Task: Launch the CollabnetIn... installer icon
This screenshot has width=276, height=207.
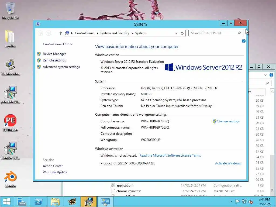Action: tap(11, 67)
